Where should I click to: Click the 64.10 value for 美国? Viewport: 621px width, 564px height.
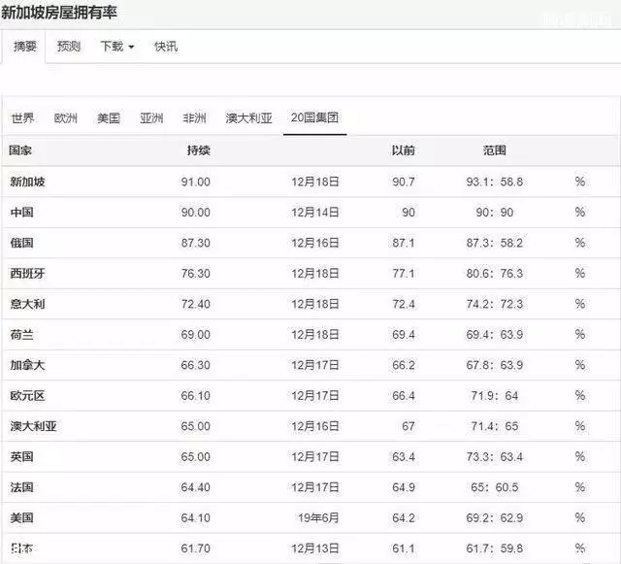click(x=196, y=517)
